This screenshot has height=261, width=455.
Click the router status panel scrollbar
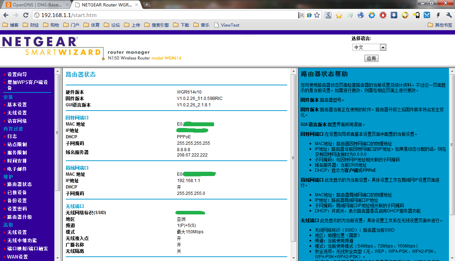(x=293, y=158)
